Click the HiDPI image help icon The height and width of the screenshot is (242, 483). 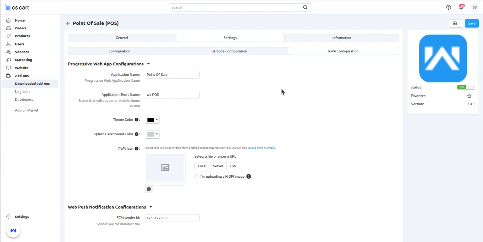249,177
